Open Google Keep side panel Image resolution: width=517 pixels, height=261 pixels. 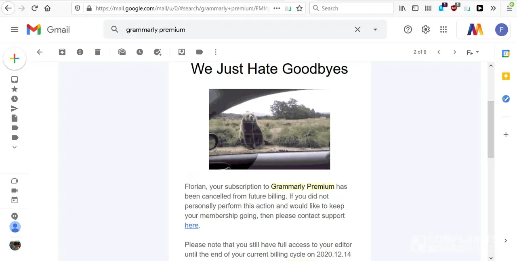coord(506,76)
